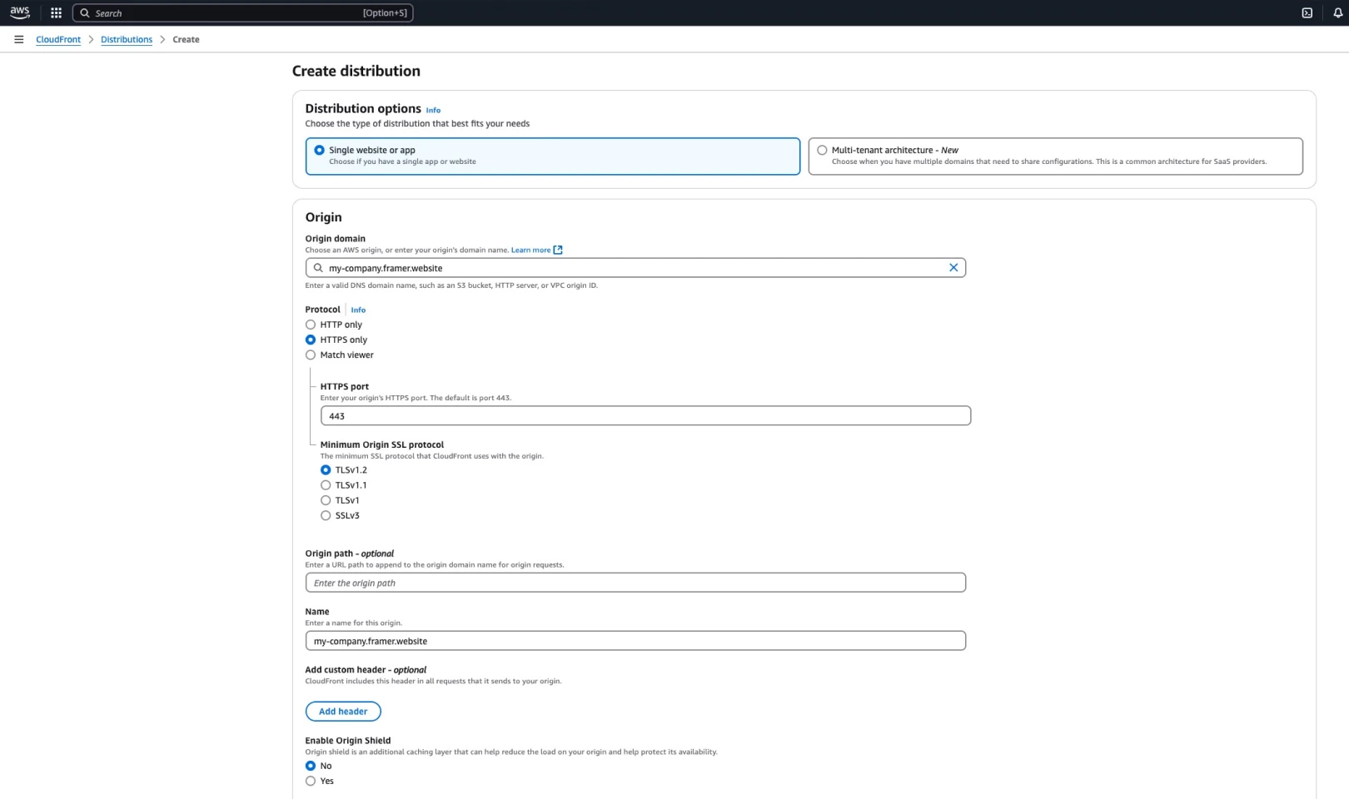Click the Origin section heading

(323, 217)
